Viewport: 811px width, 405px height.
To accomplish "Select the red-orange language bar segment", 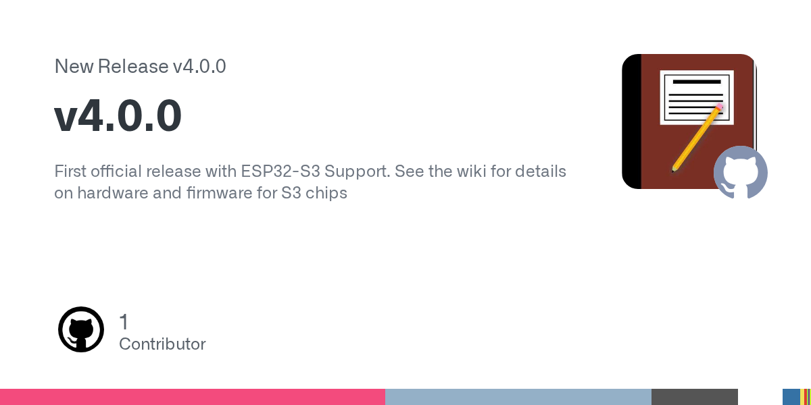I will click(808, 397).
